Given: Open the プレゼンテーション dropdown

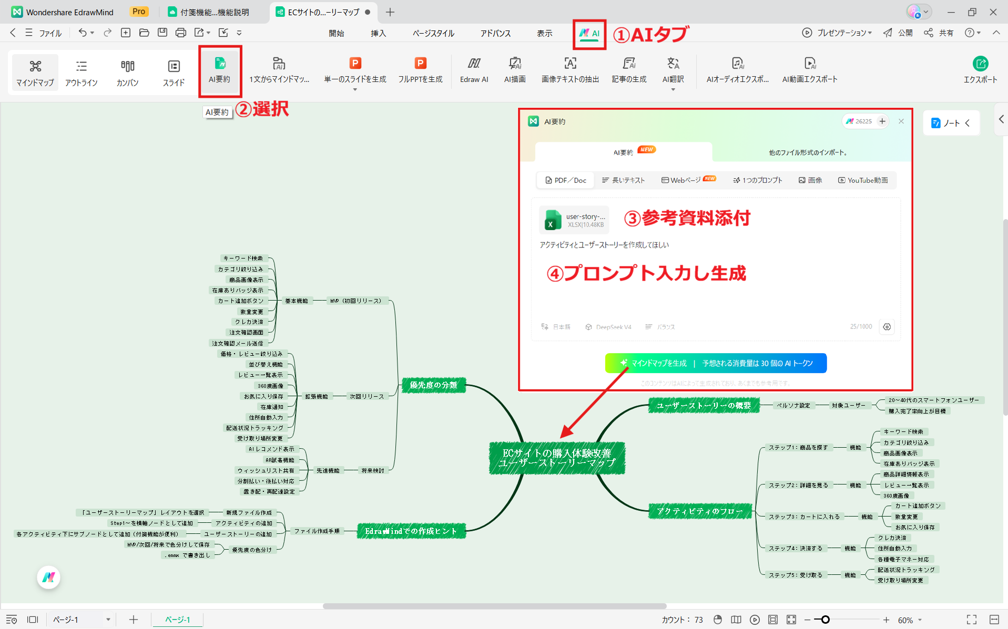Looking at the screenshot, I should [x=837, y=33].
